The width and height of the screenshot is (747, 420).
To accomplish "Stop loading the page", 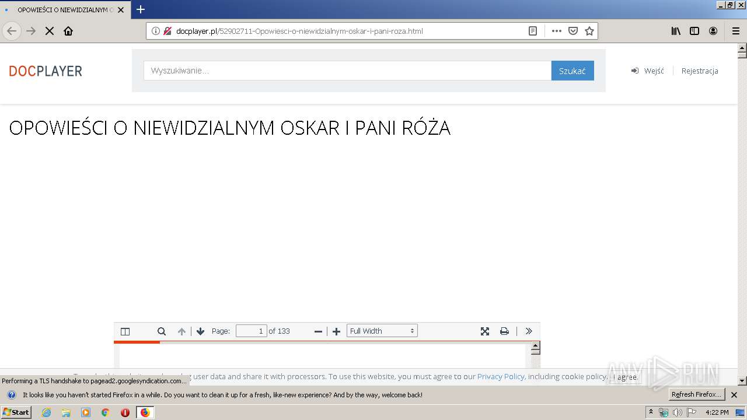I will 50,31.
